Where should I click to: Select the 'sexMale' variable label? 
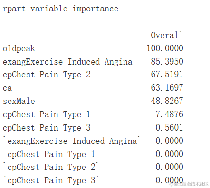[x=19, y=101]
